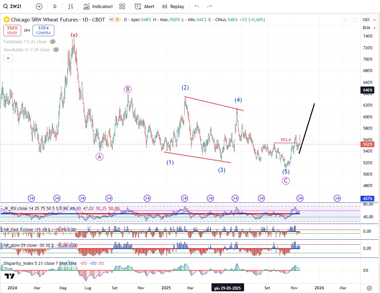Open chart settings gear at bottom right
The width and height of the screenshot is (380, 293).
point(369,288)
